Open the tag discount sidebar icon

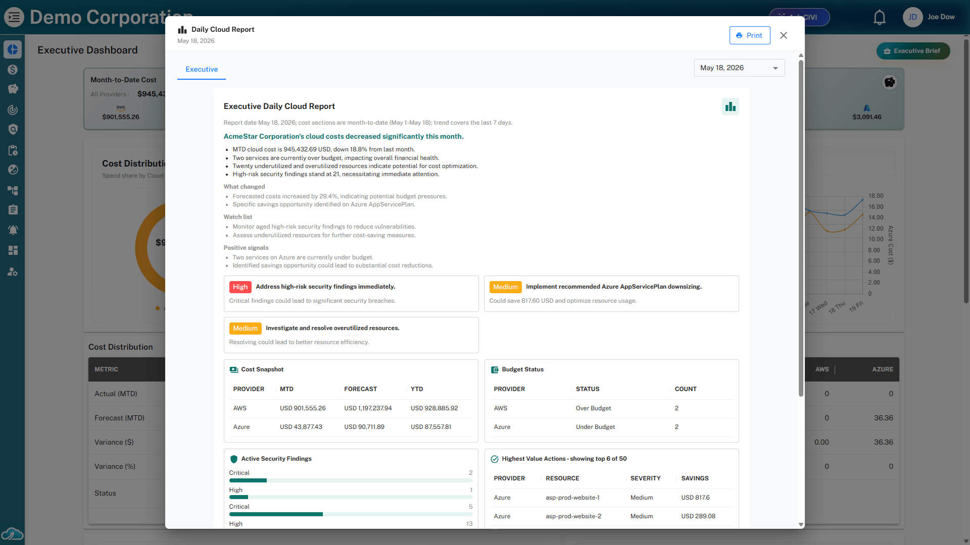[x=13, y=170]
